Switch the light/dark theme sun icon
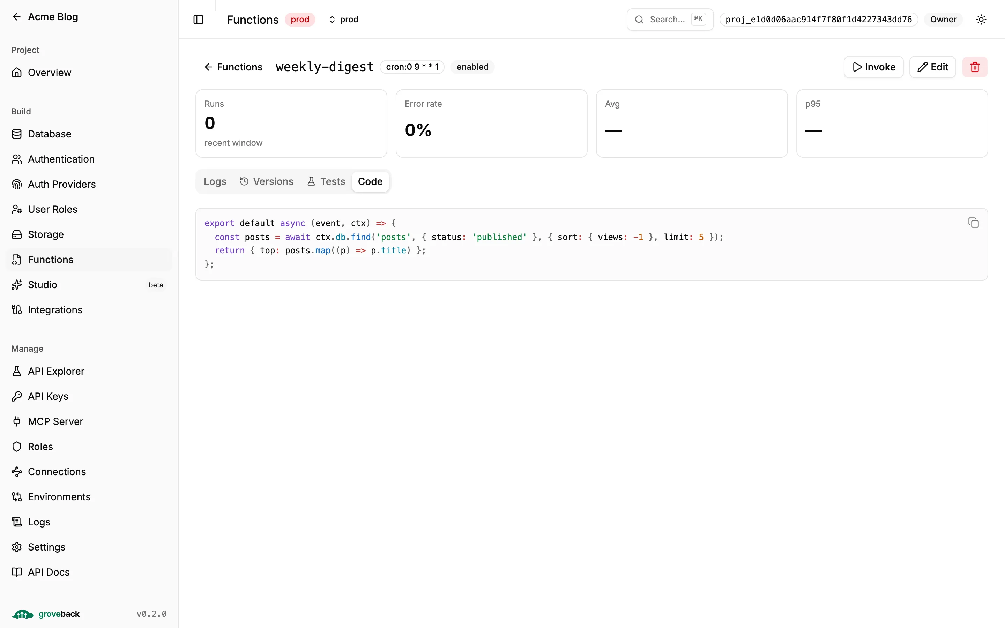This screenshot has height=628, width=1005. coord(981,20)
